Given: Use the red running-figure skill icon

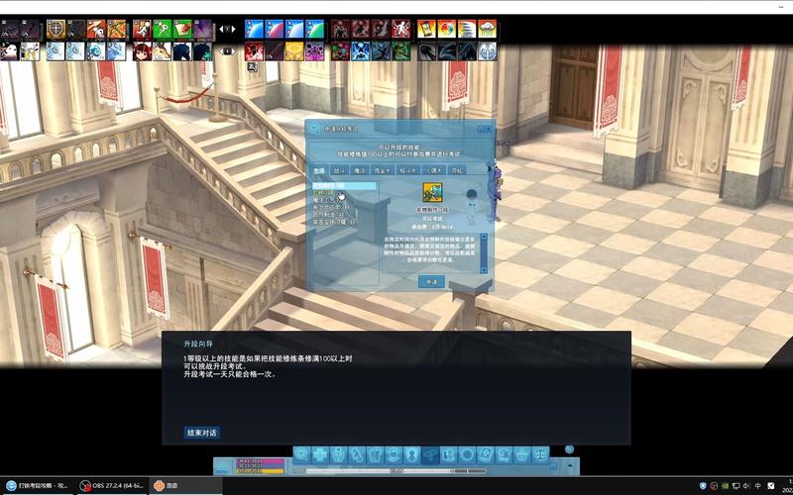Looking at the screenshot, I should pyautogui.click(x=143, y=30).
